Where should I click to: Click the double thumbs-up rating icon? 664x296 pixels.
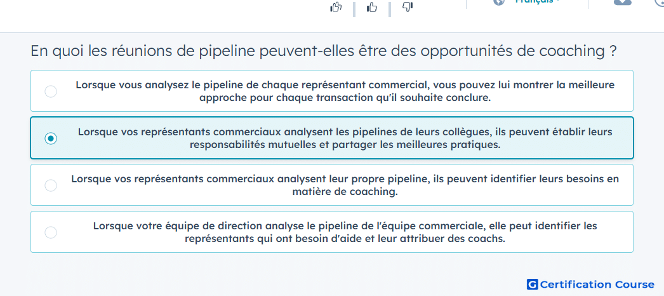(336, 7)
